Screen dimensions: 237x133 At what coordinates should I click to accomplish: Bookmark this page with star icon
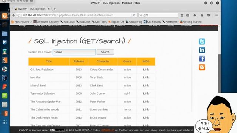coord(182,15)
